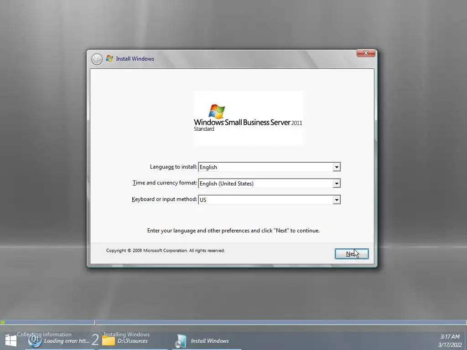Open the Language to install dropdown arrow
The height and width of the screenshot is (350, 467).
coord(337,167)
